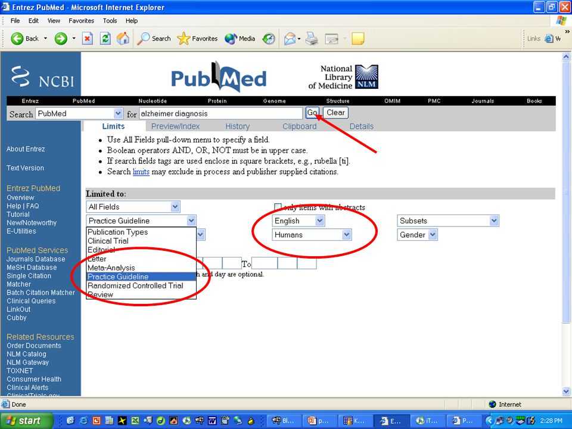572x429 pixels.
Task: Click the page scrollbar down arrow
Action: click(566, 392)
